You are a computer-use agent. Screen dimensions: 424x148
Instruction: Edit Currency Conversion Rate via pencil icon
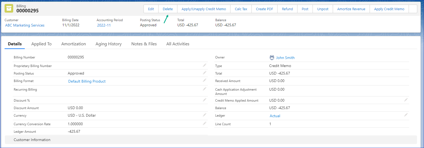pos(205,123)
